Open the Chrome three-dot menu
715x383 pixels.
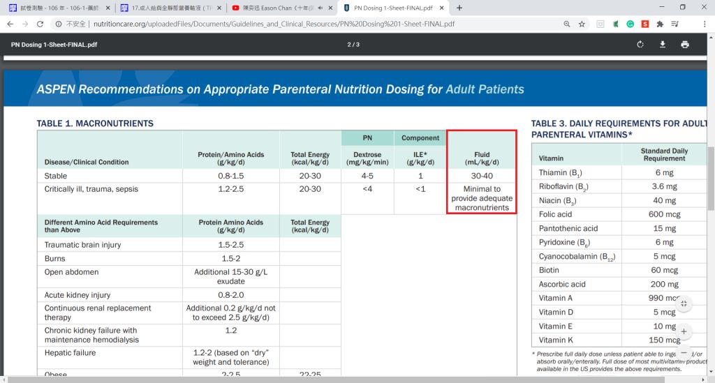coord(705,24)
